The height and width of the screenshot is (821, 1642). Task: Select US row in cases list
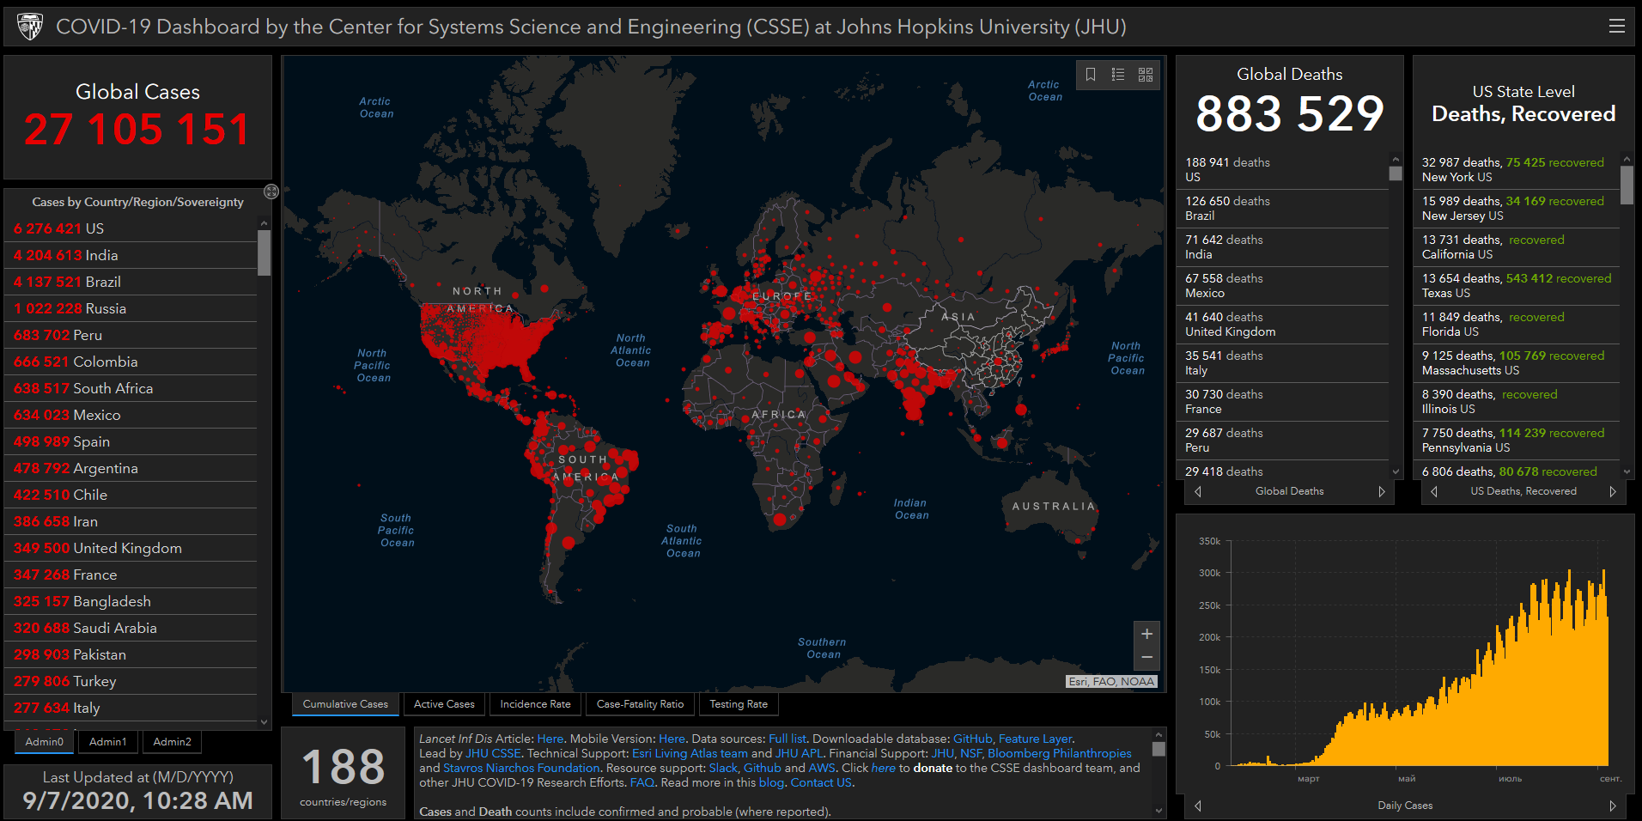click(131, 228)
